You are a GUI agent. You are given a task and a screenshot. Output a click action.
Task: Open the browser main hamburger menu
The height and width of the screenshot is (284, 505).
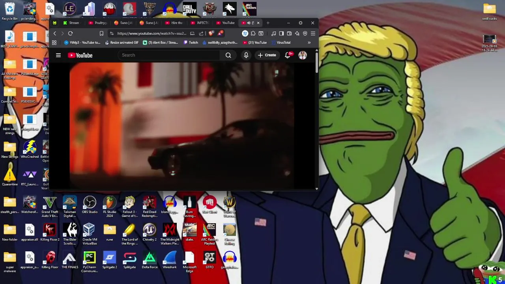coord(313,34)
